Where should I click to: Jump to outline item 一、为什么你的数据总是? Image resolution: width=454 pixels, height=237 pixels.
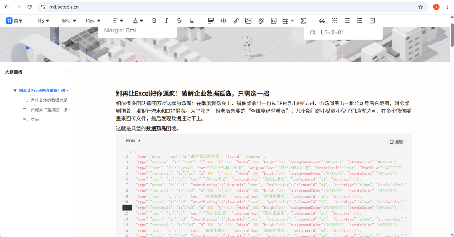point(47,100)
